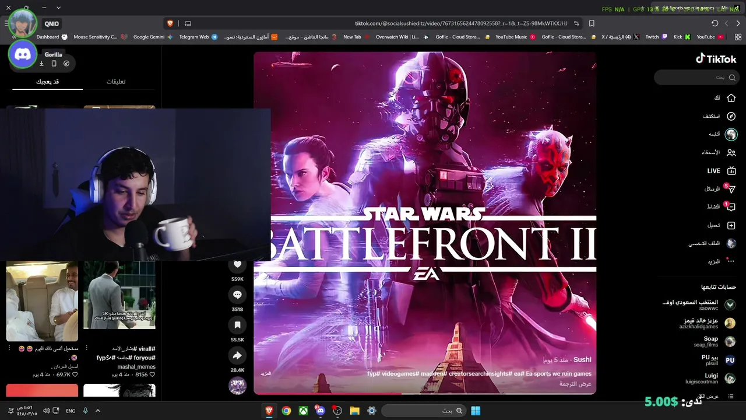746x420 pixels.
Task: Open Chrome from the taskbar
Action: click(286, 411)
